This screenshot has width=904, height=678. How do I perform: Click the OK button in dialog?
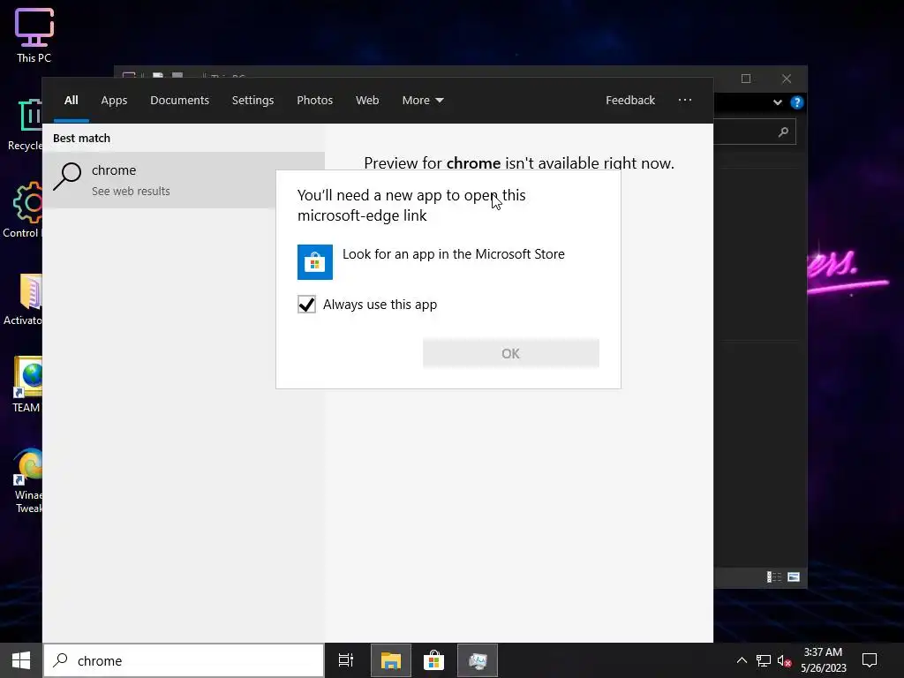[x=511, y=353]
